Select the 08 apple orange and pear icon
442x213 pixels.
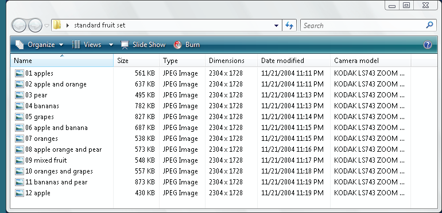point(20,149)
